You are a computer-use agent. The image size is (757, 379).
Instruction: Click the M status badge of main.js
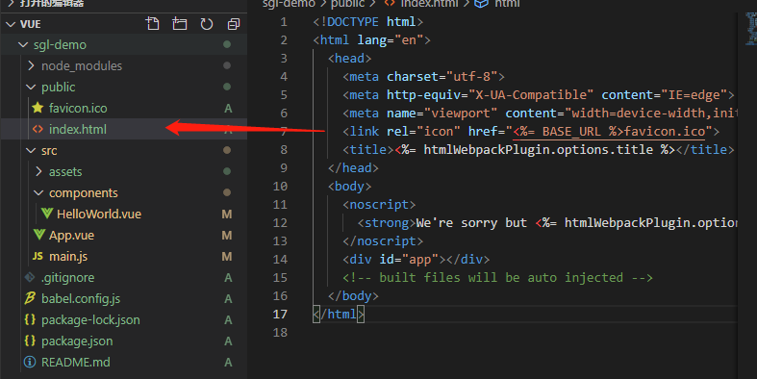coord(226,257)
